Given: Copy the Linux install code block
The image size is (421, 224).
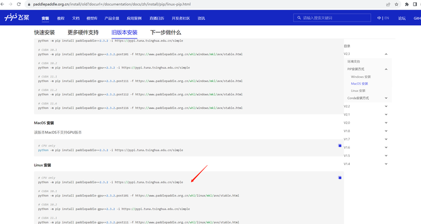Looking at the screenshot, I should click(340, 178).
